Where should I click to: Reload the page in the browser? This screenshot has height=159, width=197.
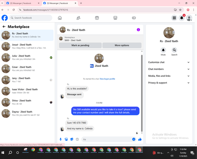[x=13, y=10]
